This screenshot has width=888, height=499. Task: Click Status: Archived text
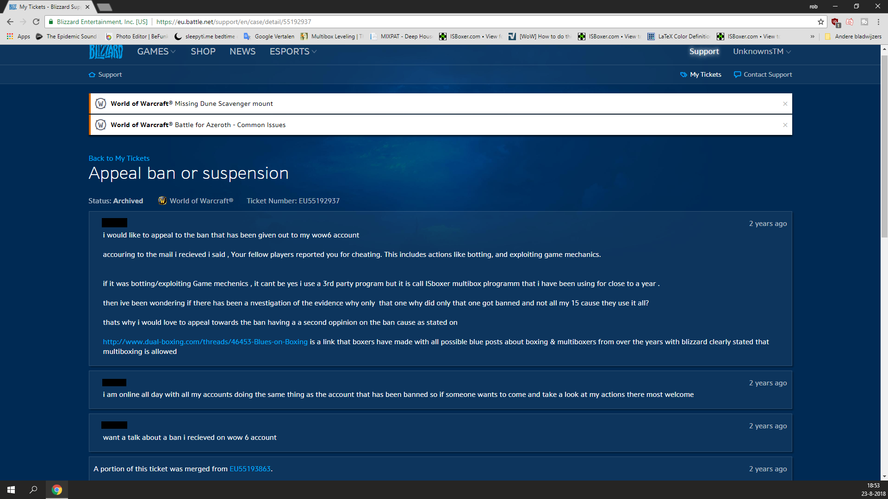(116, 201)
